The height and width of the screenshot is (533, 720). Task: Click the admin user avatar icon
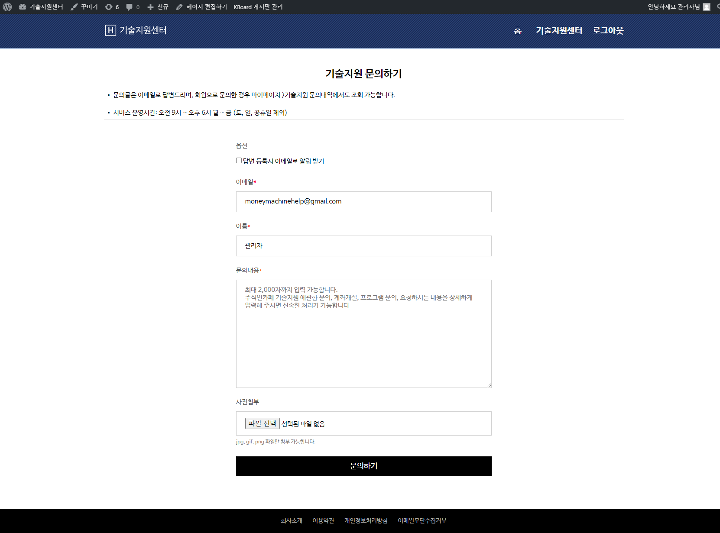pyautogui.click(x=707, y=7)
